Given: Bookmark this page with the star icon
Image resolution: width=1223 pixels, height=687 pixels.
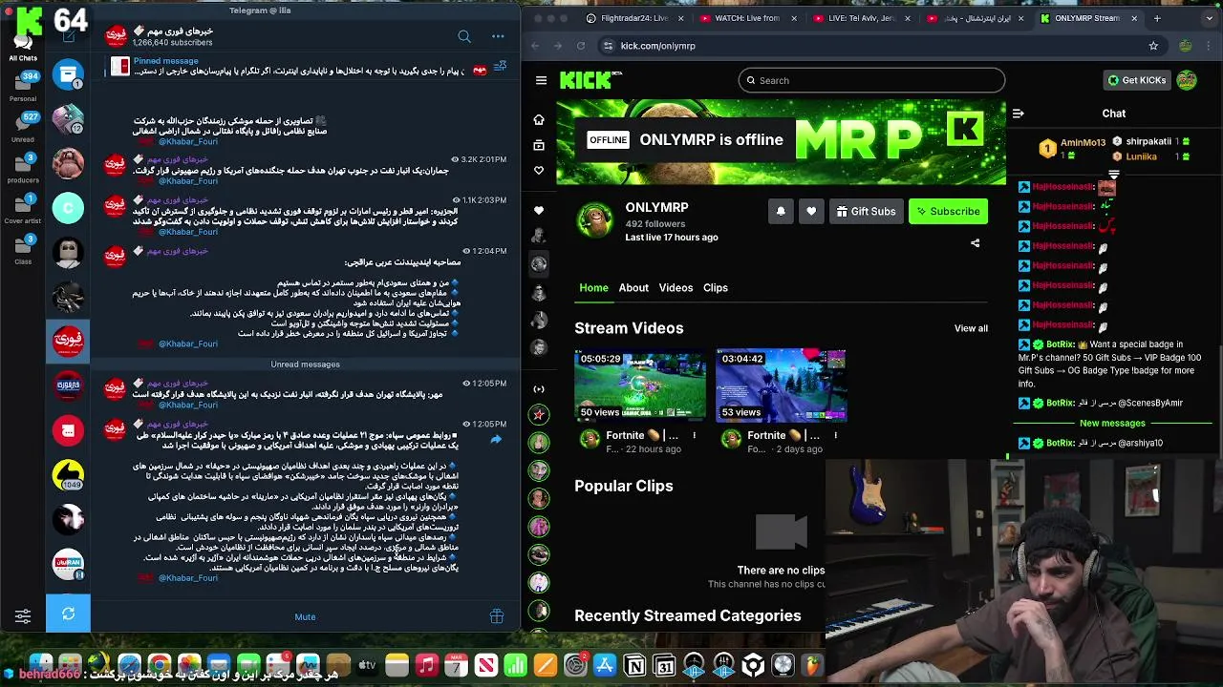Looking at the screenshot, I should click(x=1153, y=46).
